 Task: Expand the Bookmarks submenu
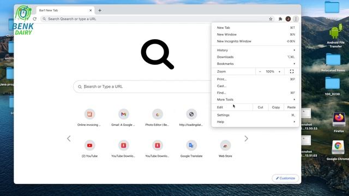[255, 64]
